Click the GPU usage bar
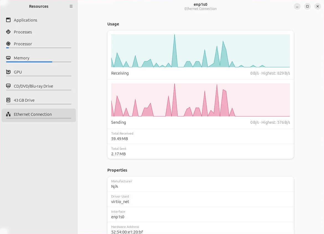Viewport: 324px width, 234px height. pos(39,76)
